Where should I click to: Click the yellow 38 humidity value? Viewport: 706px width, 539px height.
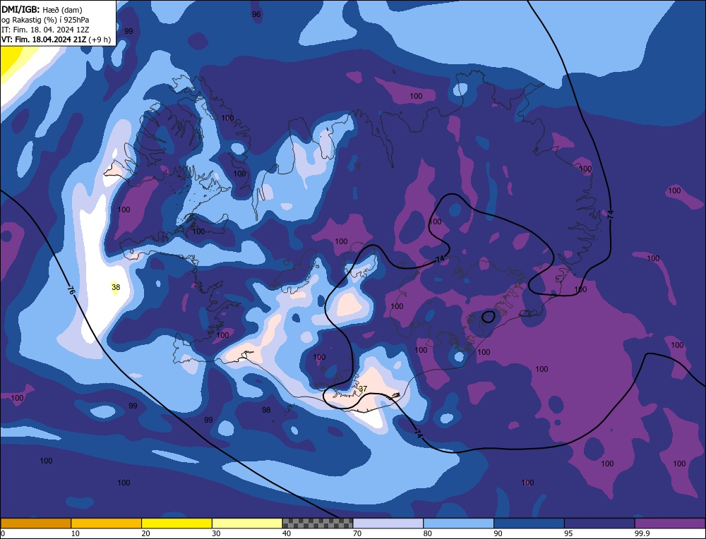116,287
